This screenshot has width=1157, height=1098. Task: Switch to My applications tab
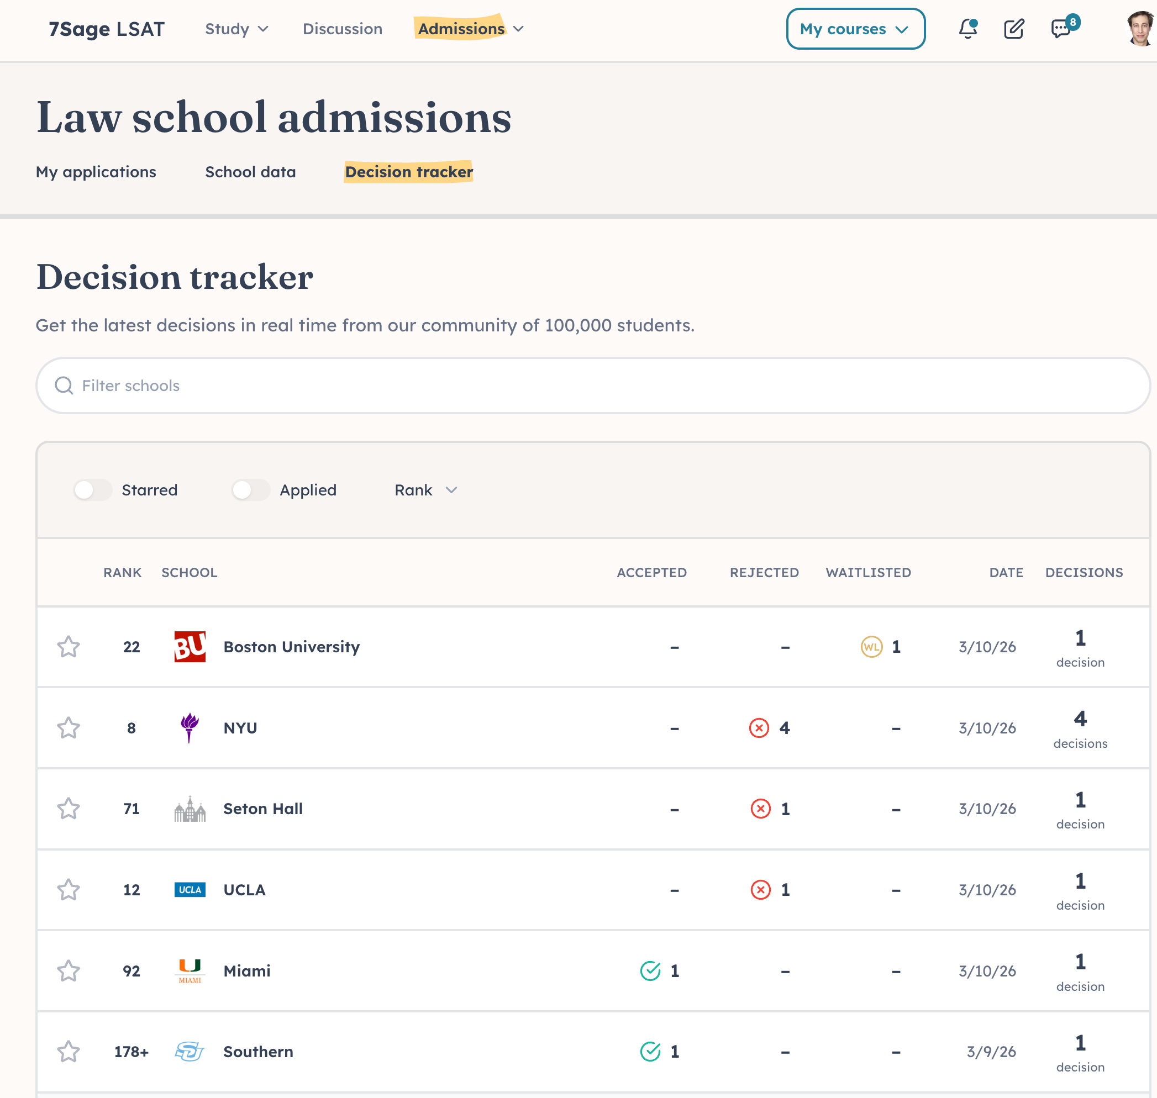[x=96, y=171]
